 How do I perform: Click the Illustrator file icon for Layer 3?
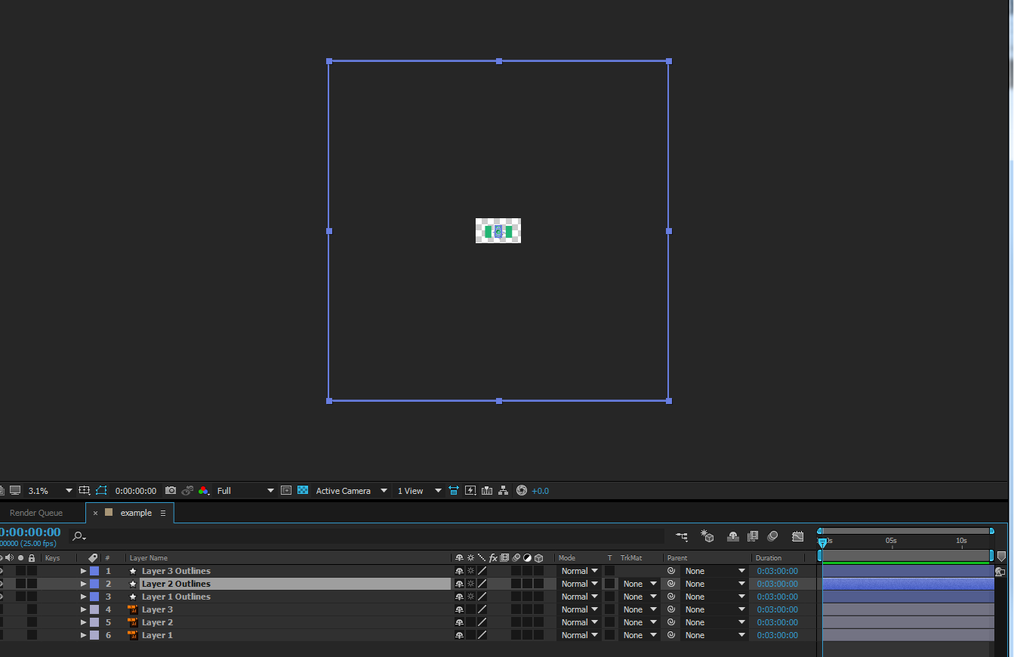point(133,609)
